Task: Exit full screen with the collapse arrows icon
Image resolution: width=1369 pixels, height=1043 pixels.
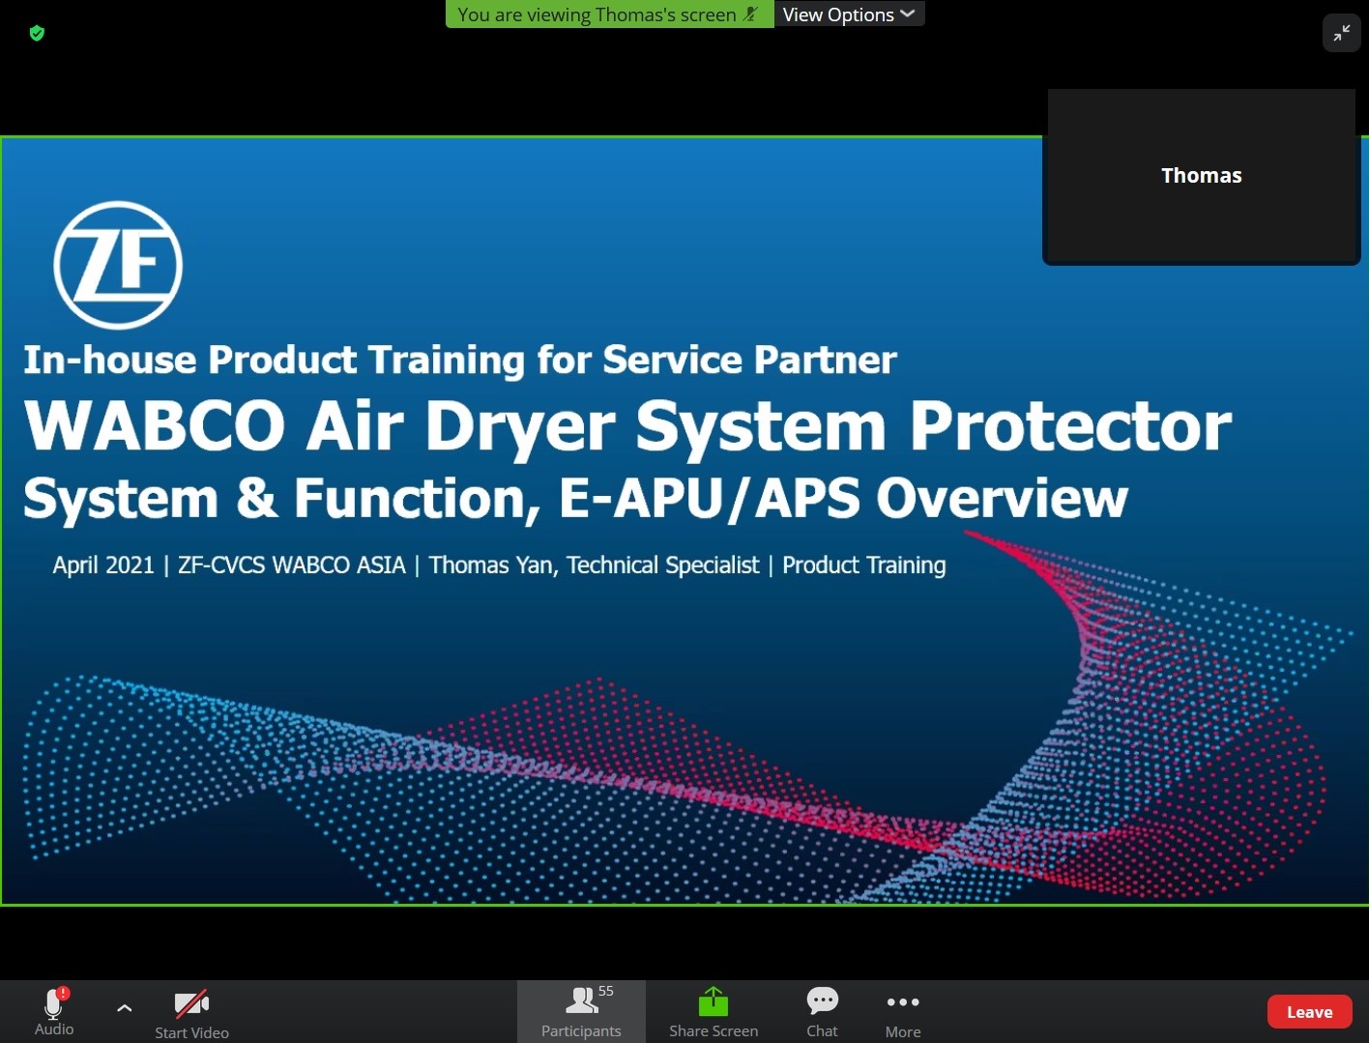Action: point(1341,34)
